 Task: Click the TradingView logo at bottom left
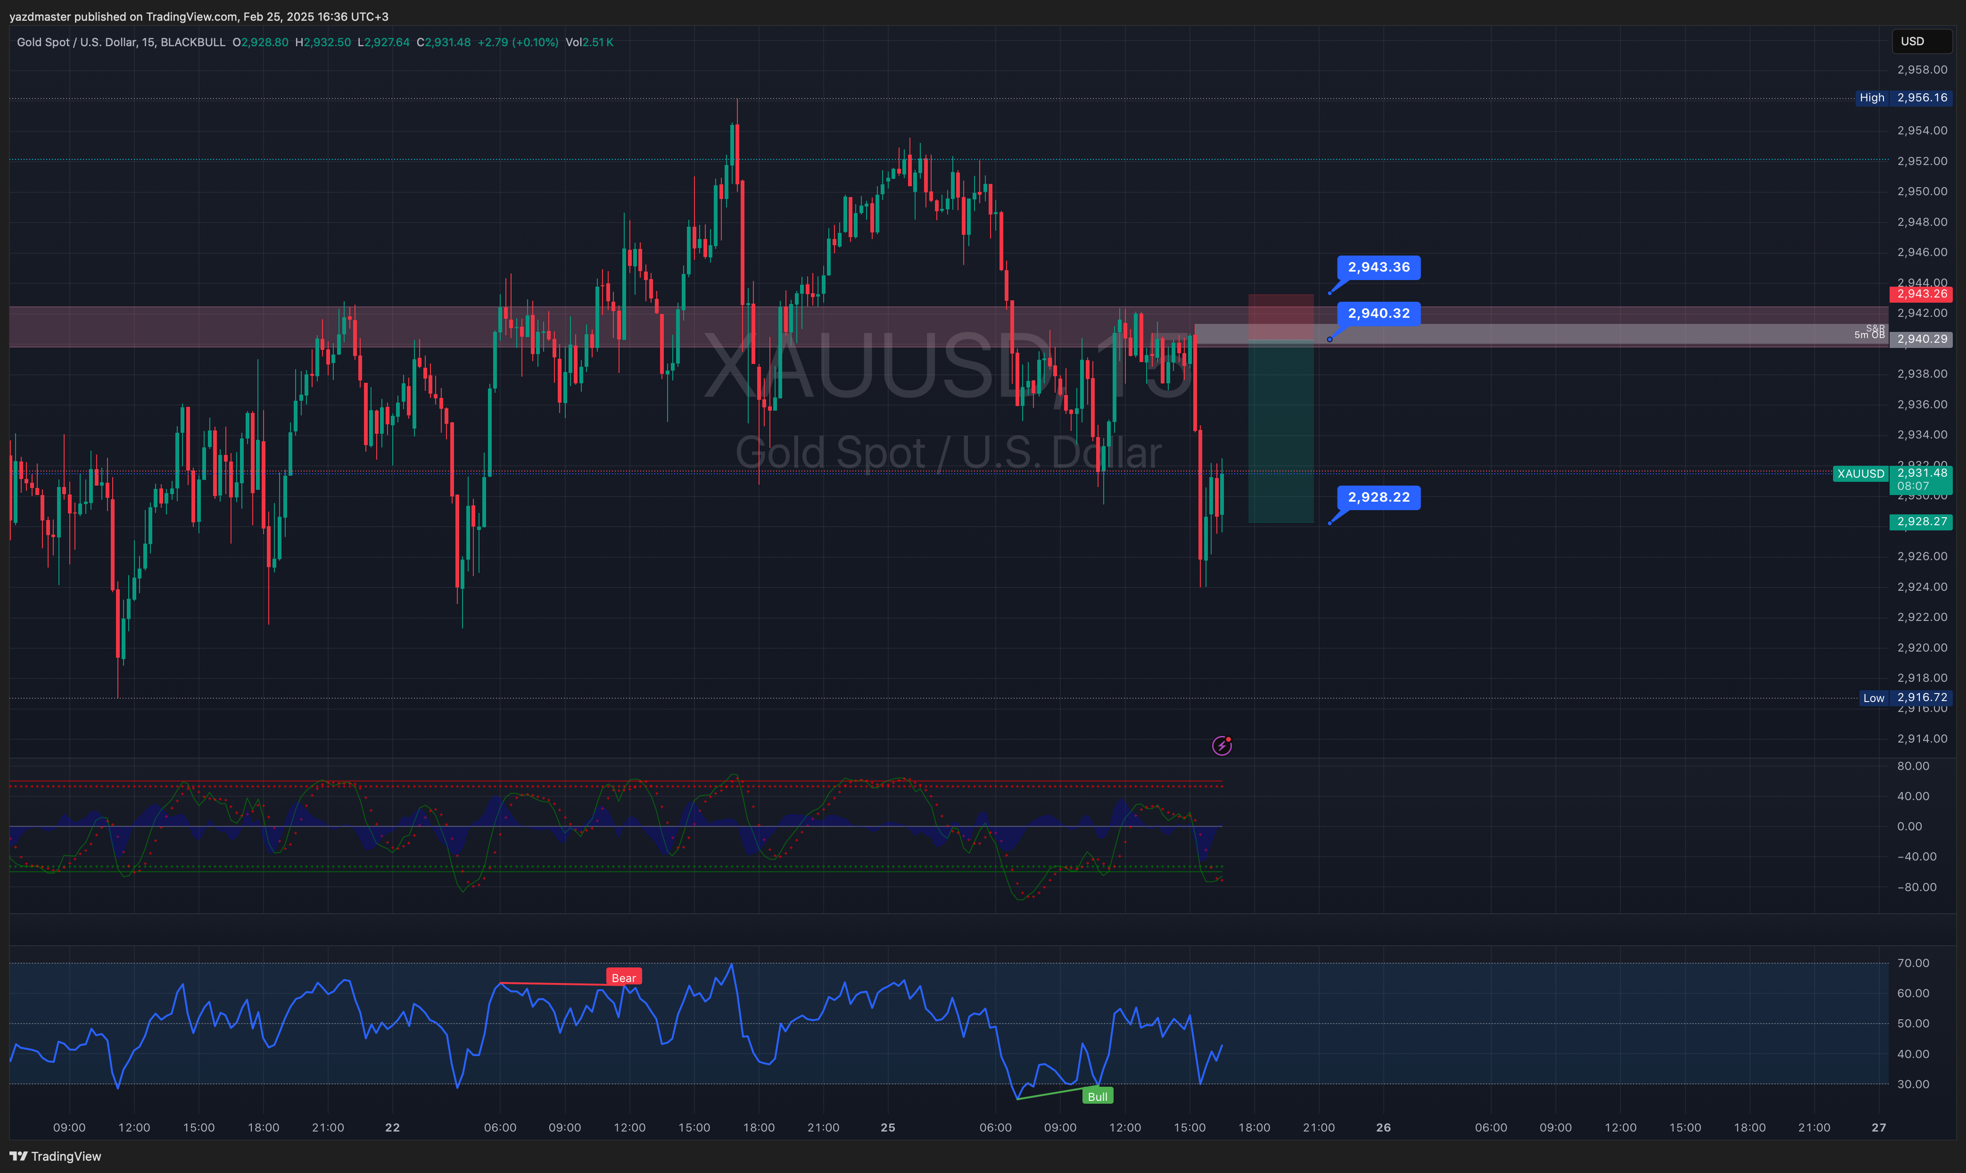click(55, 1156)
